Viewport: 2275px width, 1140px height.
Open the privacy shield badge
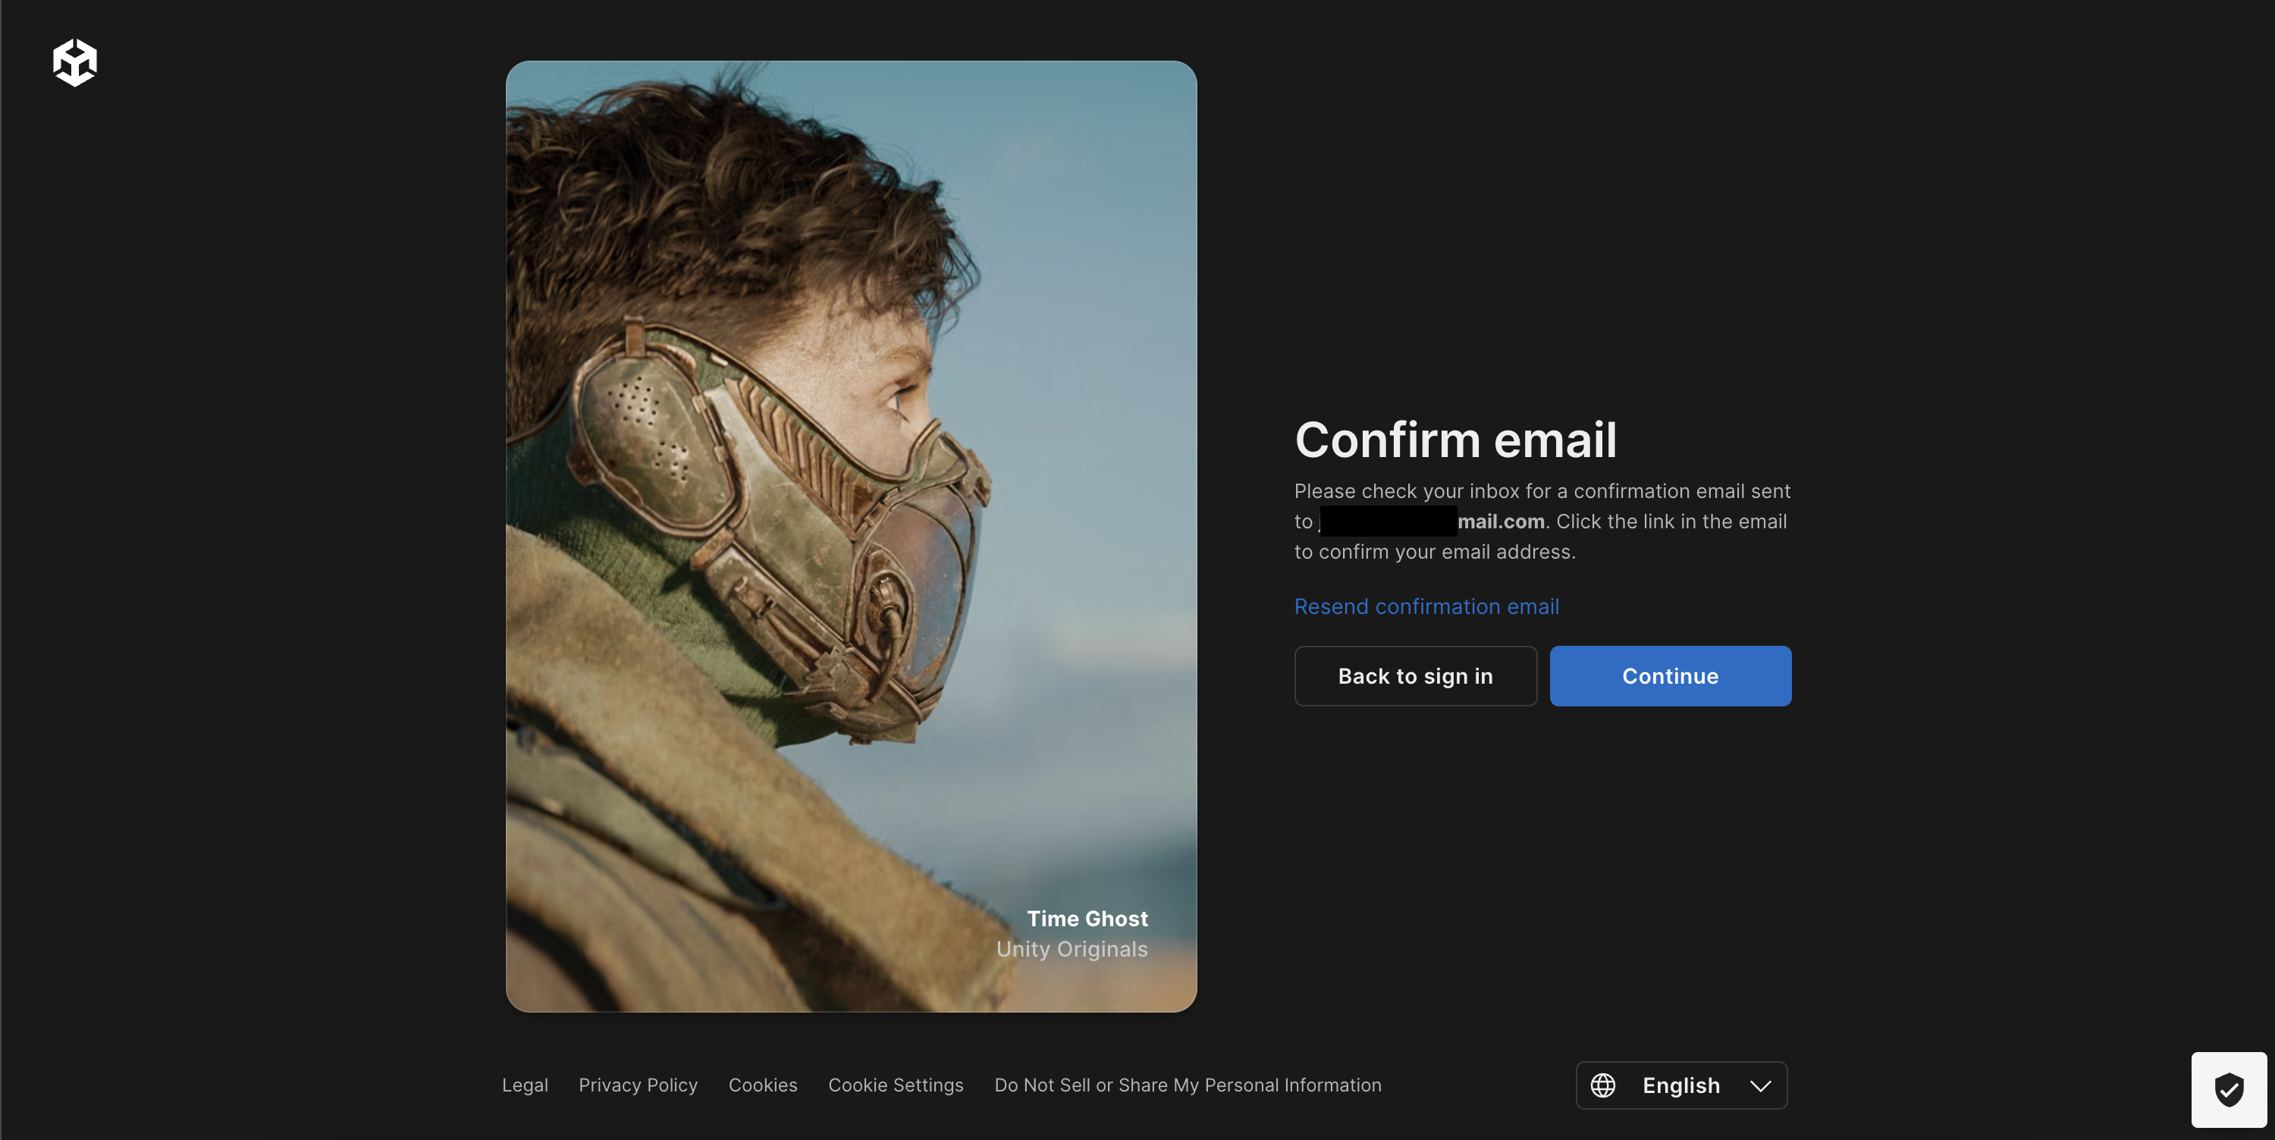pyautogui.click(x=2228, y=1088)
